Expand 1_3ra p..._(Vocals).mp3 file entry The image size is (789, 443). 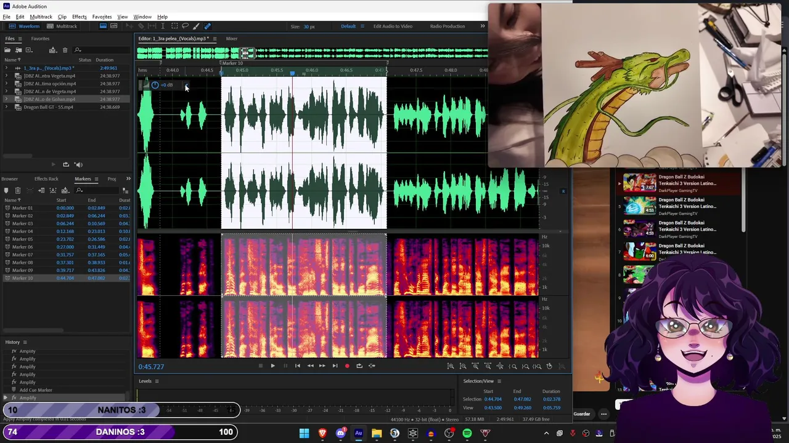(x=6, y=68)
